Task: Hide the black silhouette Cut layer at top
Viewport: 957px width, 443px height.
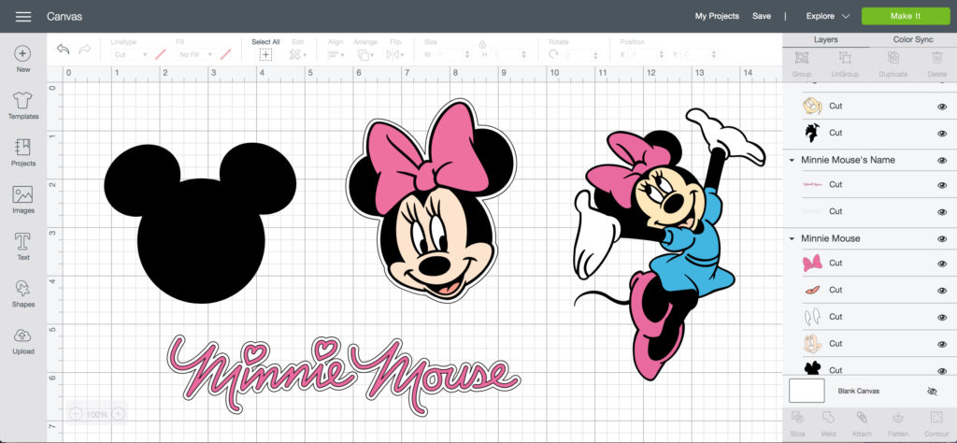Action: tap(942, 133)
